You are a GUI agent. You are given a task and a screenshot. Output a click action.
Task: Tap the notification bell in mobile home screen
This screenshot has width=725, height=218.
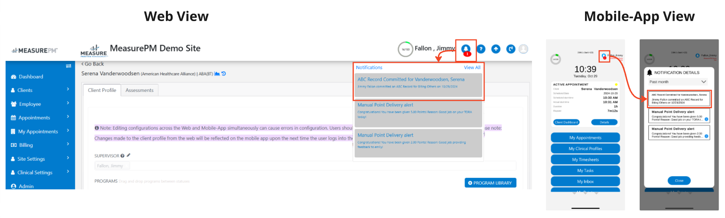(604, 56)
